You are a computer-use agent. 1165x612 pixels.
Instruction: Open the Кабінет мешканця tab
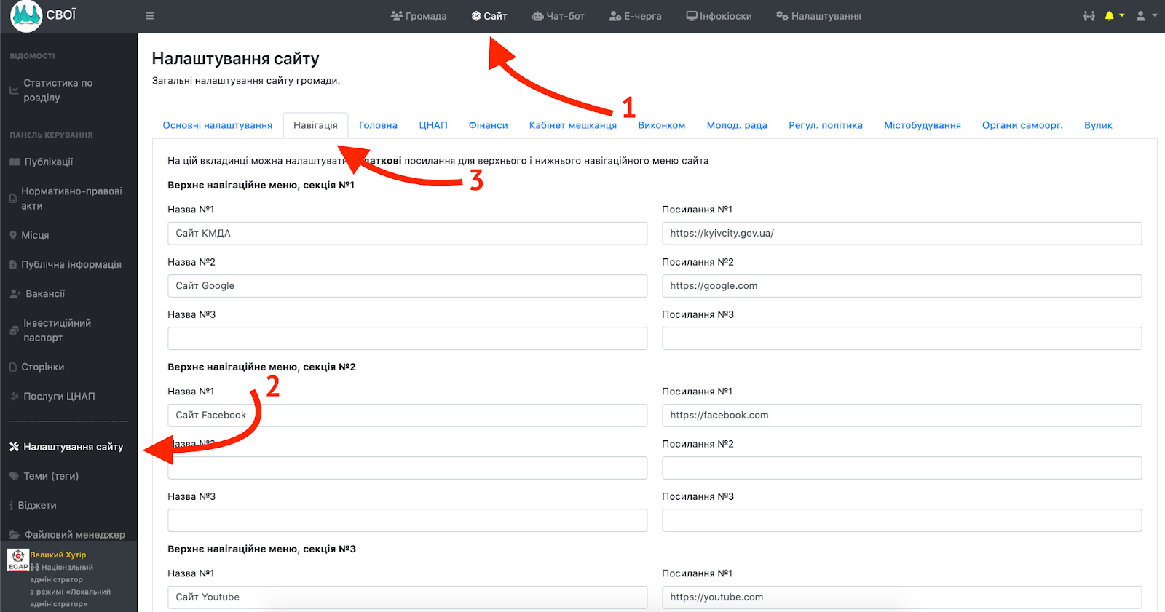(x=572, y=125)
